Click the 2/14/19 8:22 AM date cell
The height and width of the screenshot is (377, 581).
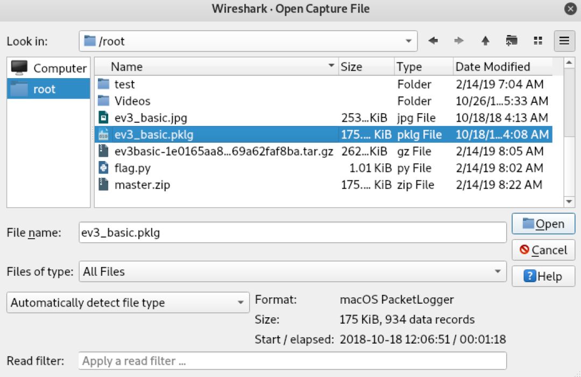pos(499,184)
